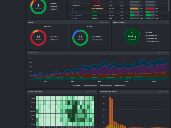The width and height of the screenshot is (171, 128).
Task: Click the Expiring Certificates panel settings icon
Action: tap(168, 22)
